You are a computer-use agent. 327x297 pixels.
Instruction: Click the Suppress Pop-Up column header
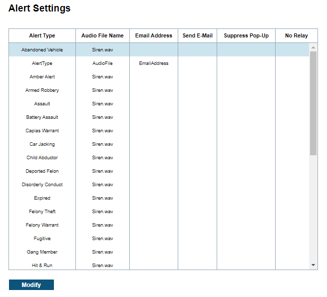[246, 35]
